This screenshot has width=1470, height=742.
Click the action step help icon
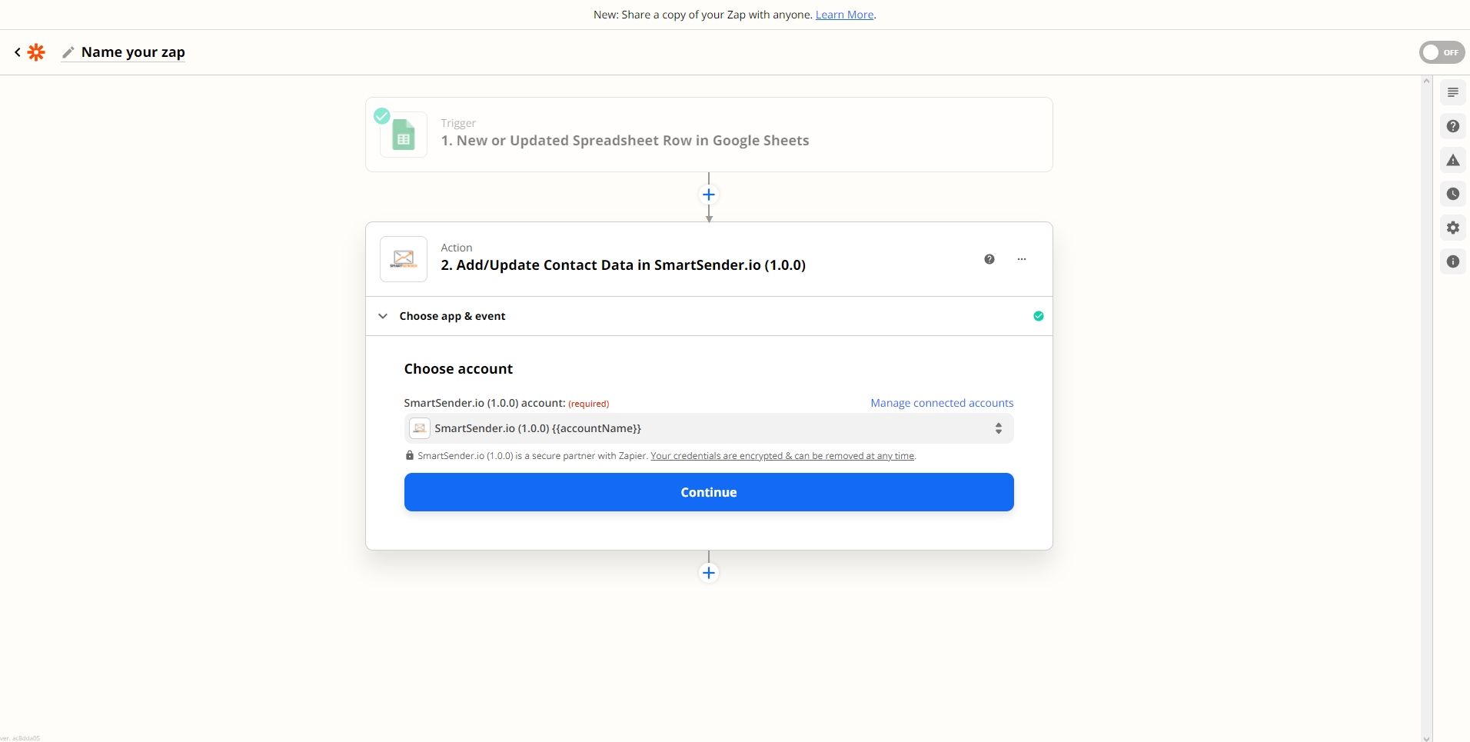point(989,259)
